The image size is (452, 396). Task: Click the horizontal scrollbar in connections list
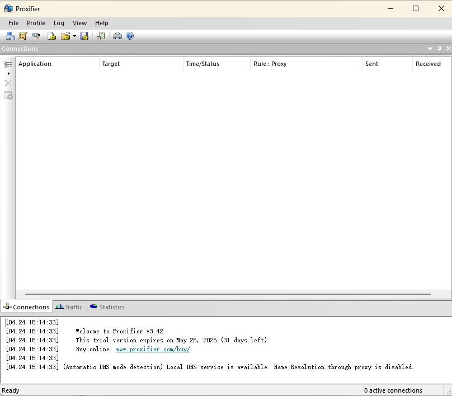pos(228,294)
